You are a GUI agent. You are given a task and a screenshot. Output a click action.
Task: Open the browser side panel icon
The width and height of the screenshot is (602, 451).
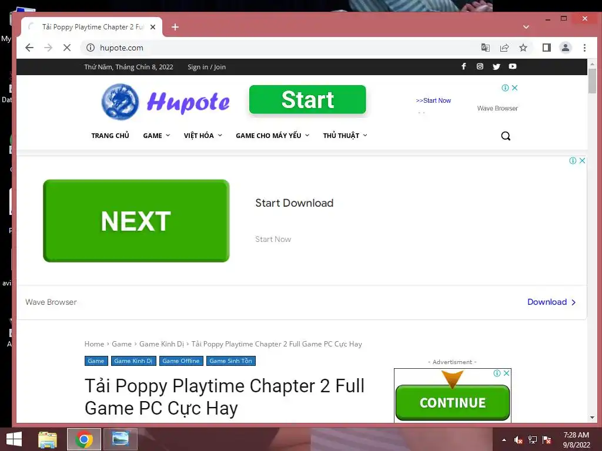pyautogui.click(x=546, y=48)
